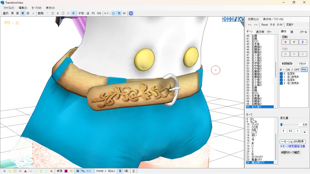The width and height of the screenshot is (310, 174).
Task: Uncheck the 0: 左足IK checkbox
Action: 281,74
